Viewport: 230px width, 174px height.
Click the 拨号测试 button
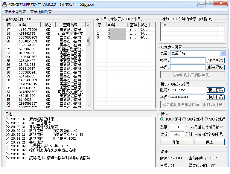pyautogui.click(x=216, y=60)
